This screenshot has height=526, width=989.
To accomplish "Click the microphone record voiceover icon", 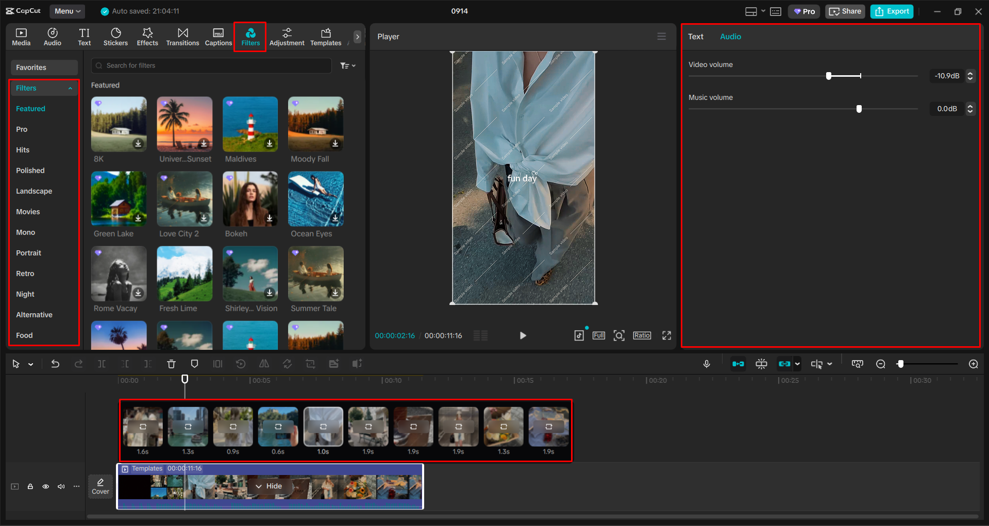I will [707, 364].
